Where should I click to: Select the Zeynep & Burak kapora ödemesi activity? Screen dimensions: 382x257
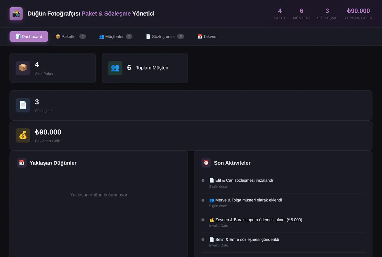click(283, 223)
